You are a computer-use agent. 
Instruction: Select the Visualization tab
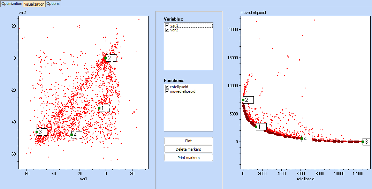(x=34, y=4)
